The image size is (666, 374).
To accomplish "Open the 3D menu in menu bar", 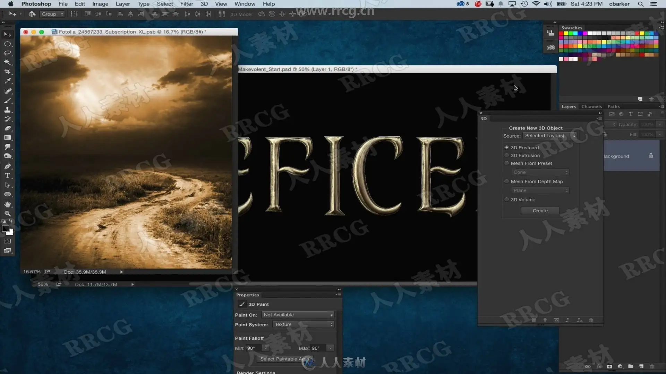I will pyautogui.click(x=204, y=4).
